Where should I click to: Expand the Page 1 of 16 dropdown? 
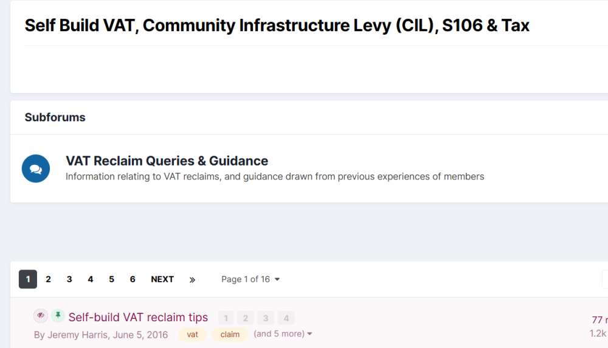pyautogui.click(x=250, y=279)
